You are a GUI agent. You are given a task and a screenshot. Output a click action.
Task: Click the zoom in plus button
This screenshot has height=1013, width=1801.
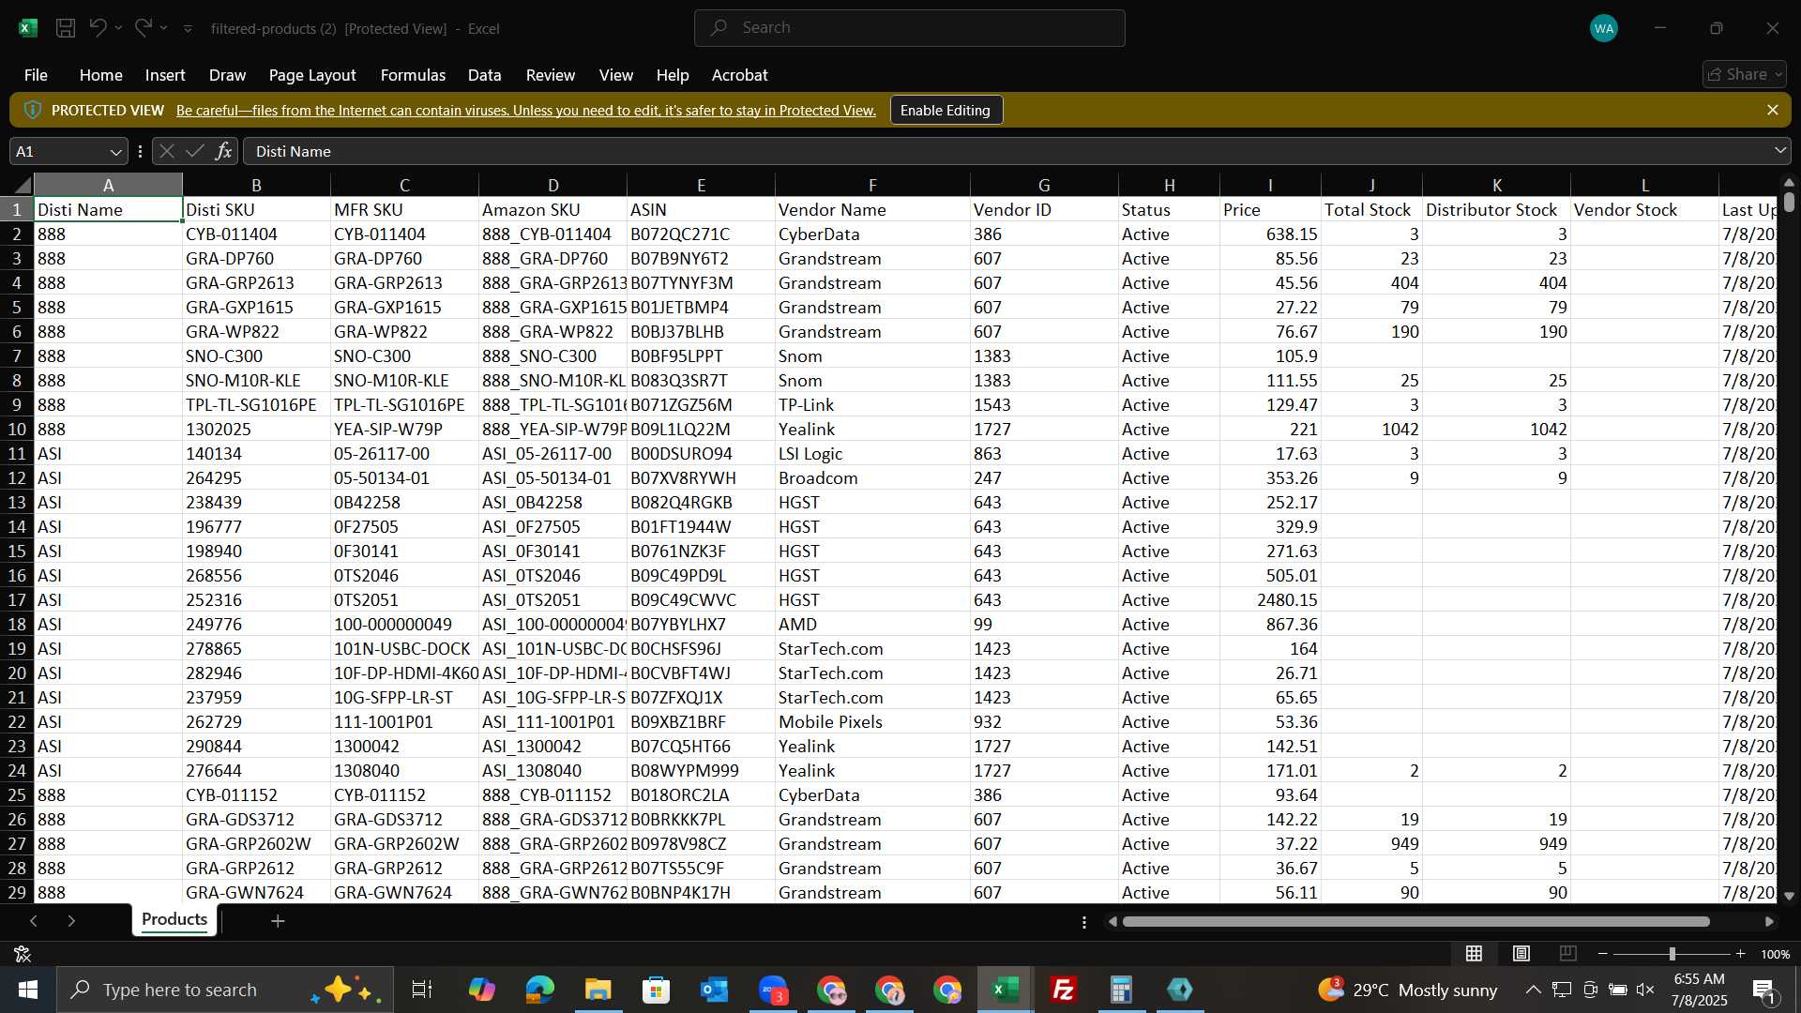tap(1740, 954)
